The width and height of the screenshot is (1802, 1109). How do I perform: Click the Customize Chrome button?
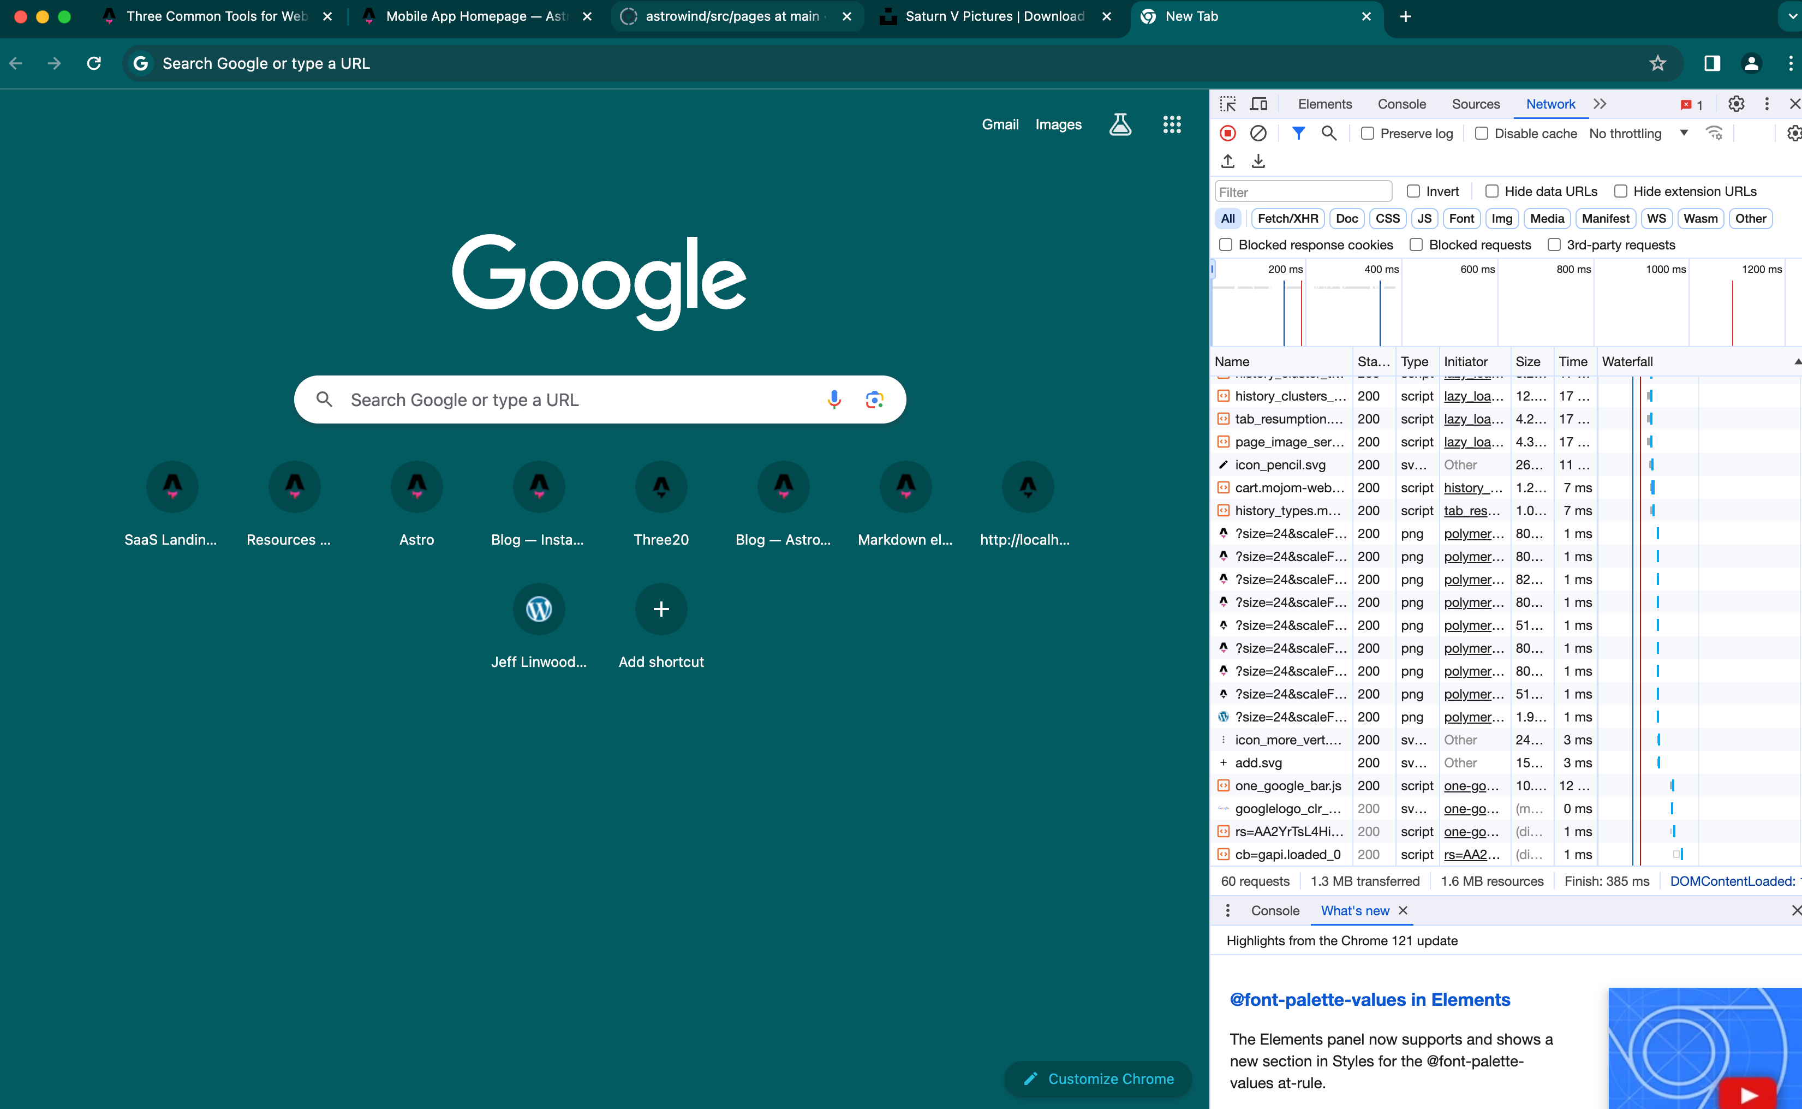coord(1097,1078)
